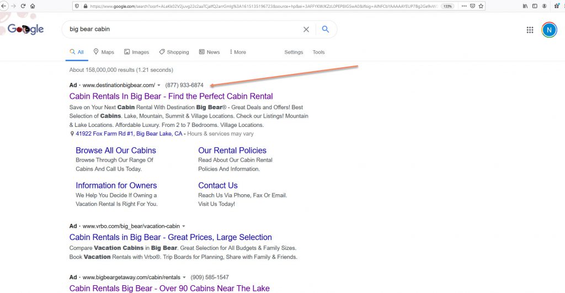The height and width of the screenshot is (293, 565).
Task: Open Information for Owners sitelink
Action: click(x=116, y=185)
